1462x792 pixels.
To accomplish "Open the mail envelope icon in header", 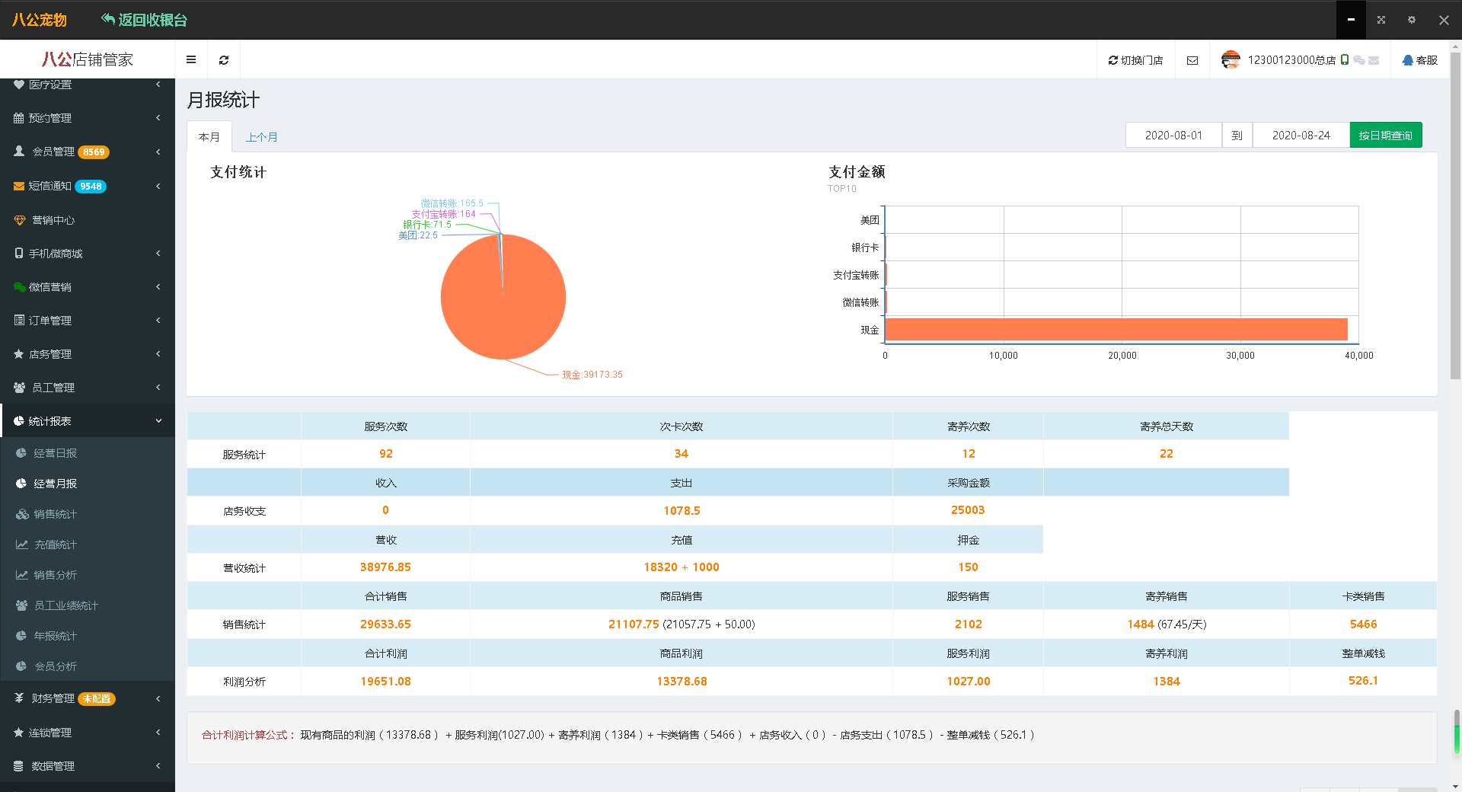I will click(x=1192, y=60).
